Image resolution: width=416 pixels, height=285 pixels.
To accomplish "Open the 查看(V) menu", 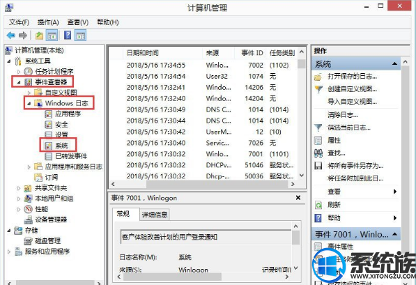I will coord(78,22).
